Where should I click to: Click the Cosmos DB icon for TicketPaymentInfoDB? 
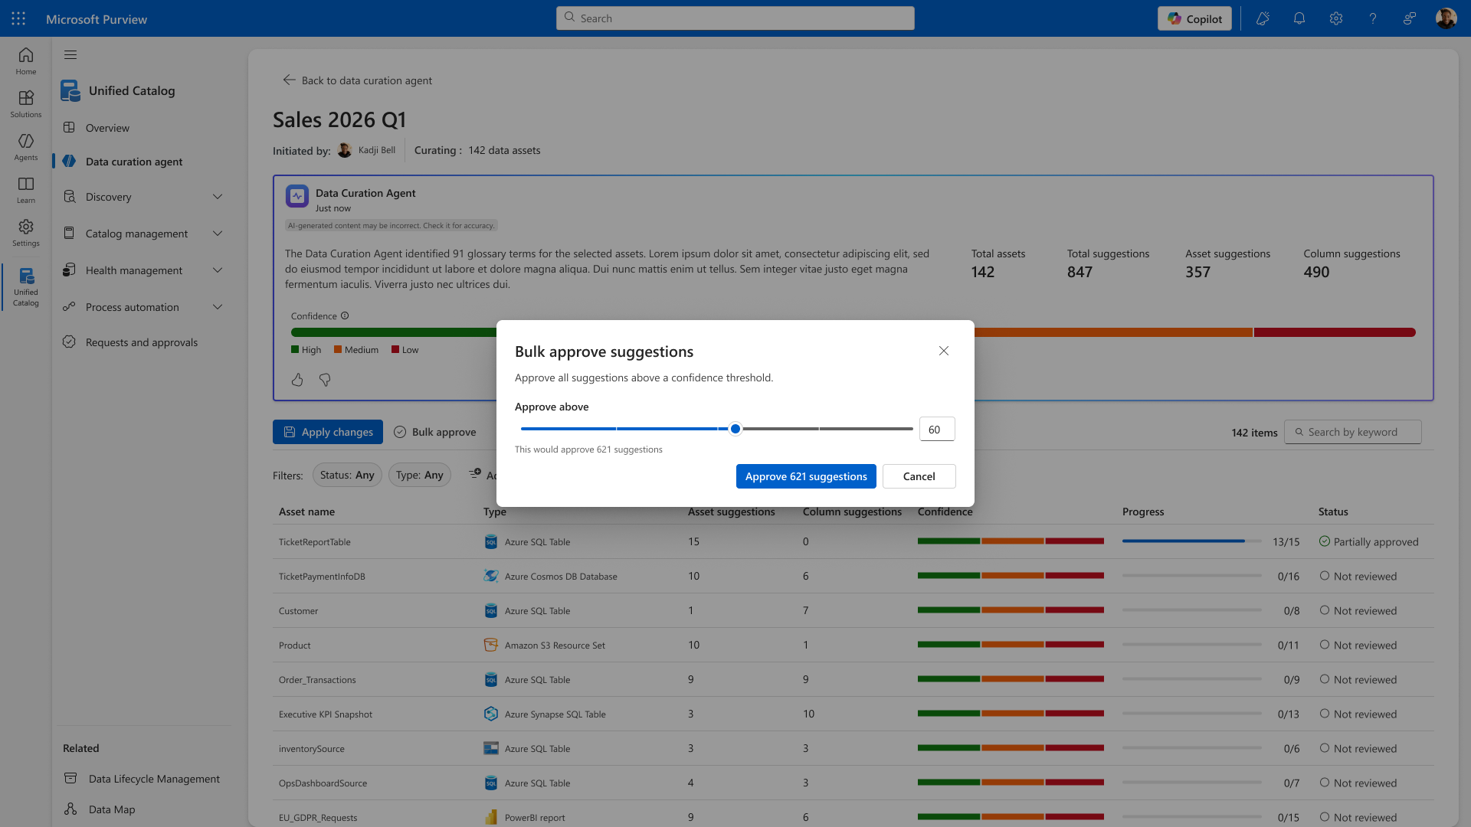(x=491, y=576)
